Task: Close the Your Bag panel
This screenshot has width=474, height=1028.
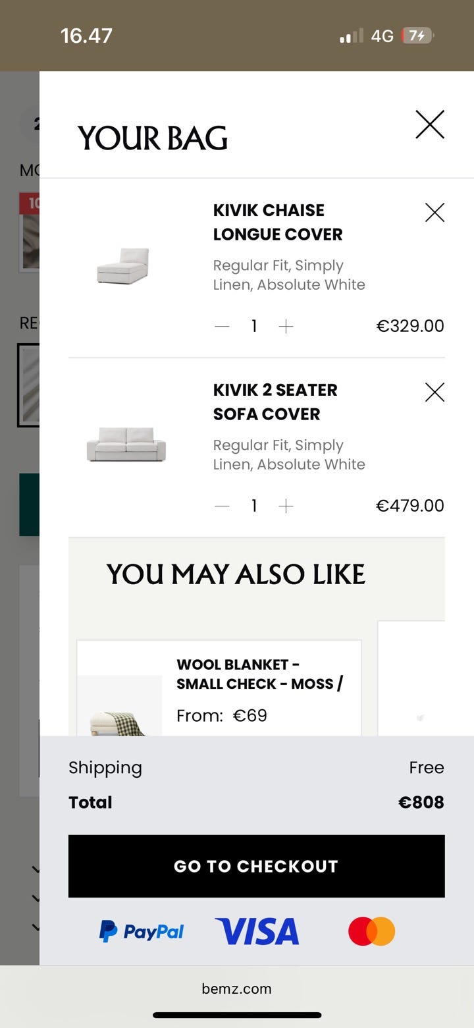Action: tap(430, 124)
